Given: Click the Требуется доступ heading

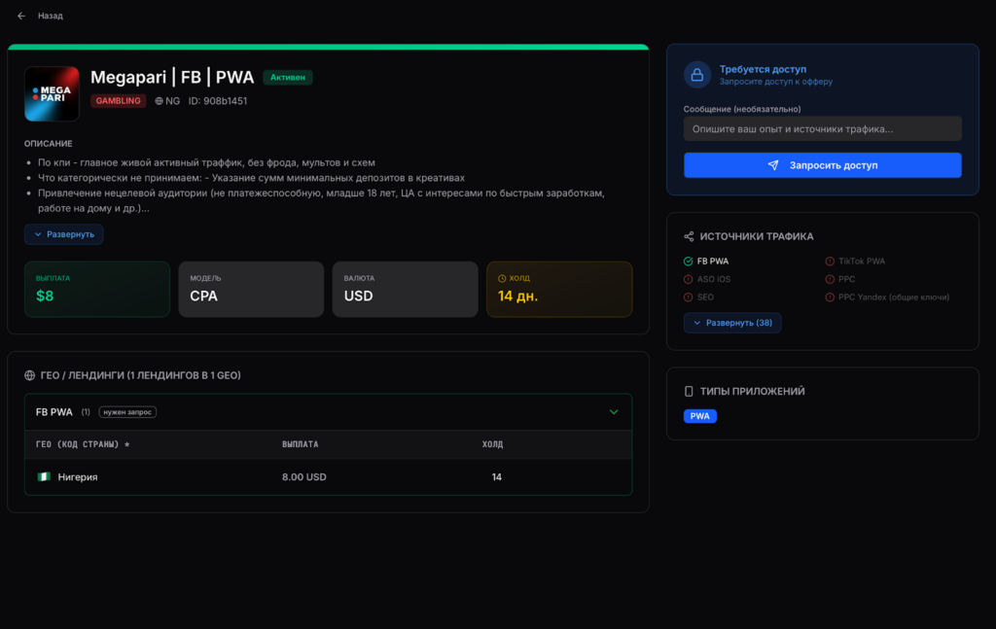Looking at the screenshot, I should [763, 69].
